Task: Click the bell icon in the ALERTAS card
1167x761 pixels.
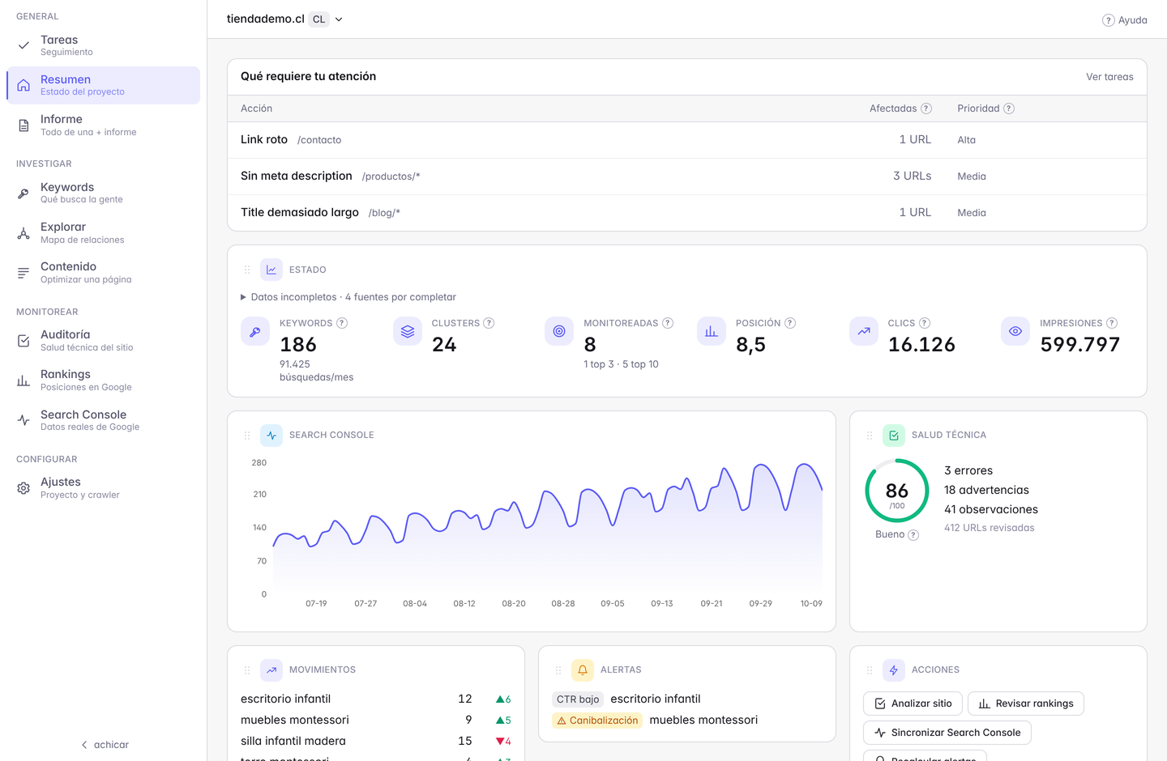Action: [583, 670]
